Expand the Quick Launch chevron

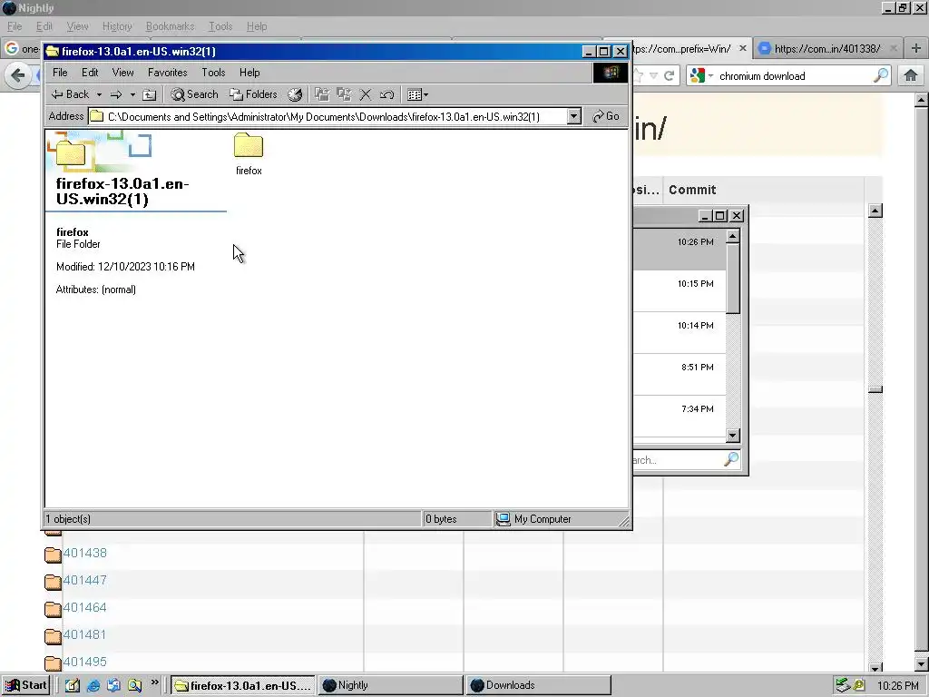coord(154,682)
